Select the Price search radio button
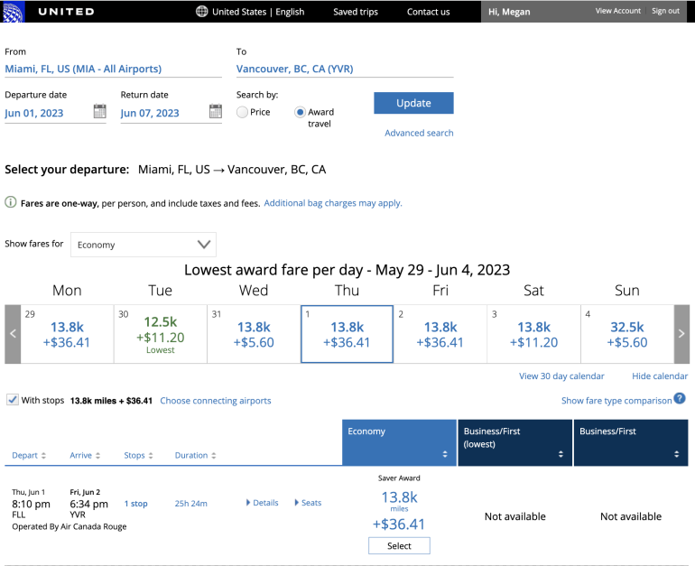 point(242,112)
